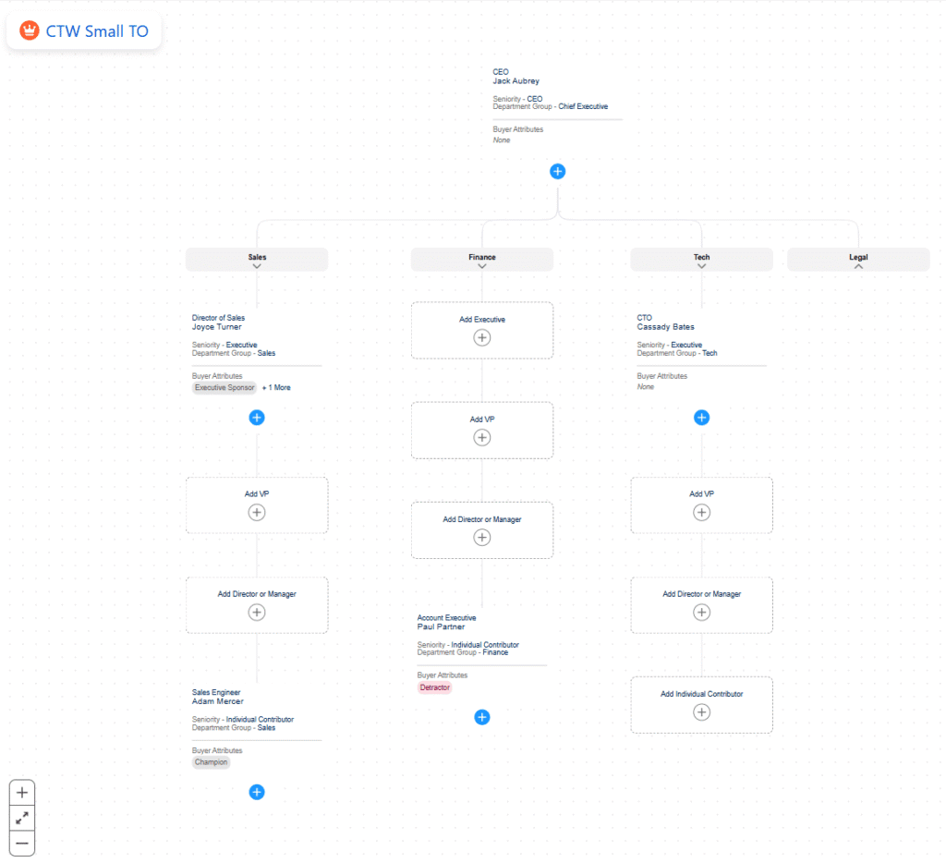Screen dimensions: 946x863
Task: Collapse the Tech department column
Action: tap(701, 266)
